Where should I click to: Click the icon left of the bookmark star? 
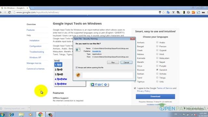[160, 12]
